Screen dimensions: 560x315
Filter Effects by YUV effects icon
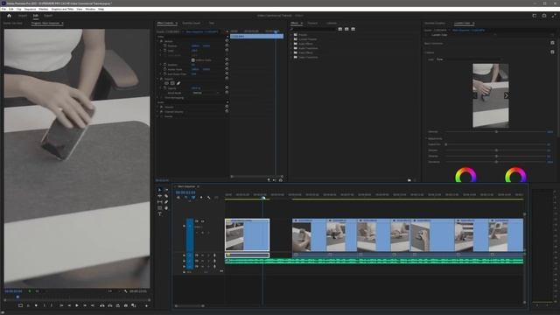tap(353, 29)
